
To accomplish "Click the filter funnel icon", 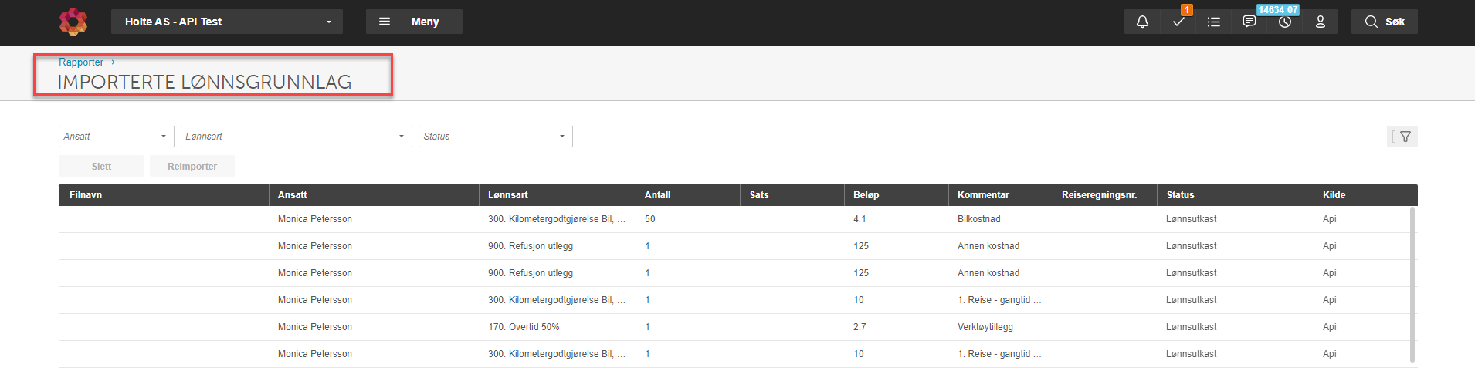I will point(1405,137).
